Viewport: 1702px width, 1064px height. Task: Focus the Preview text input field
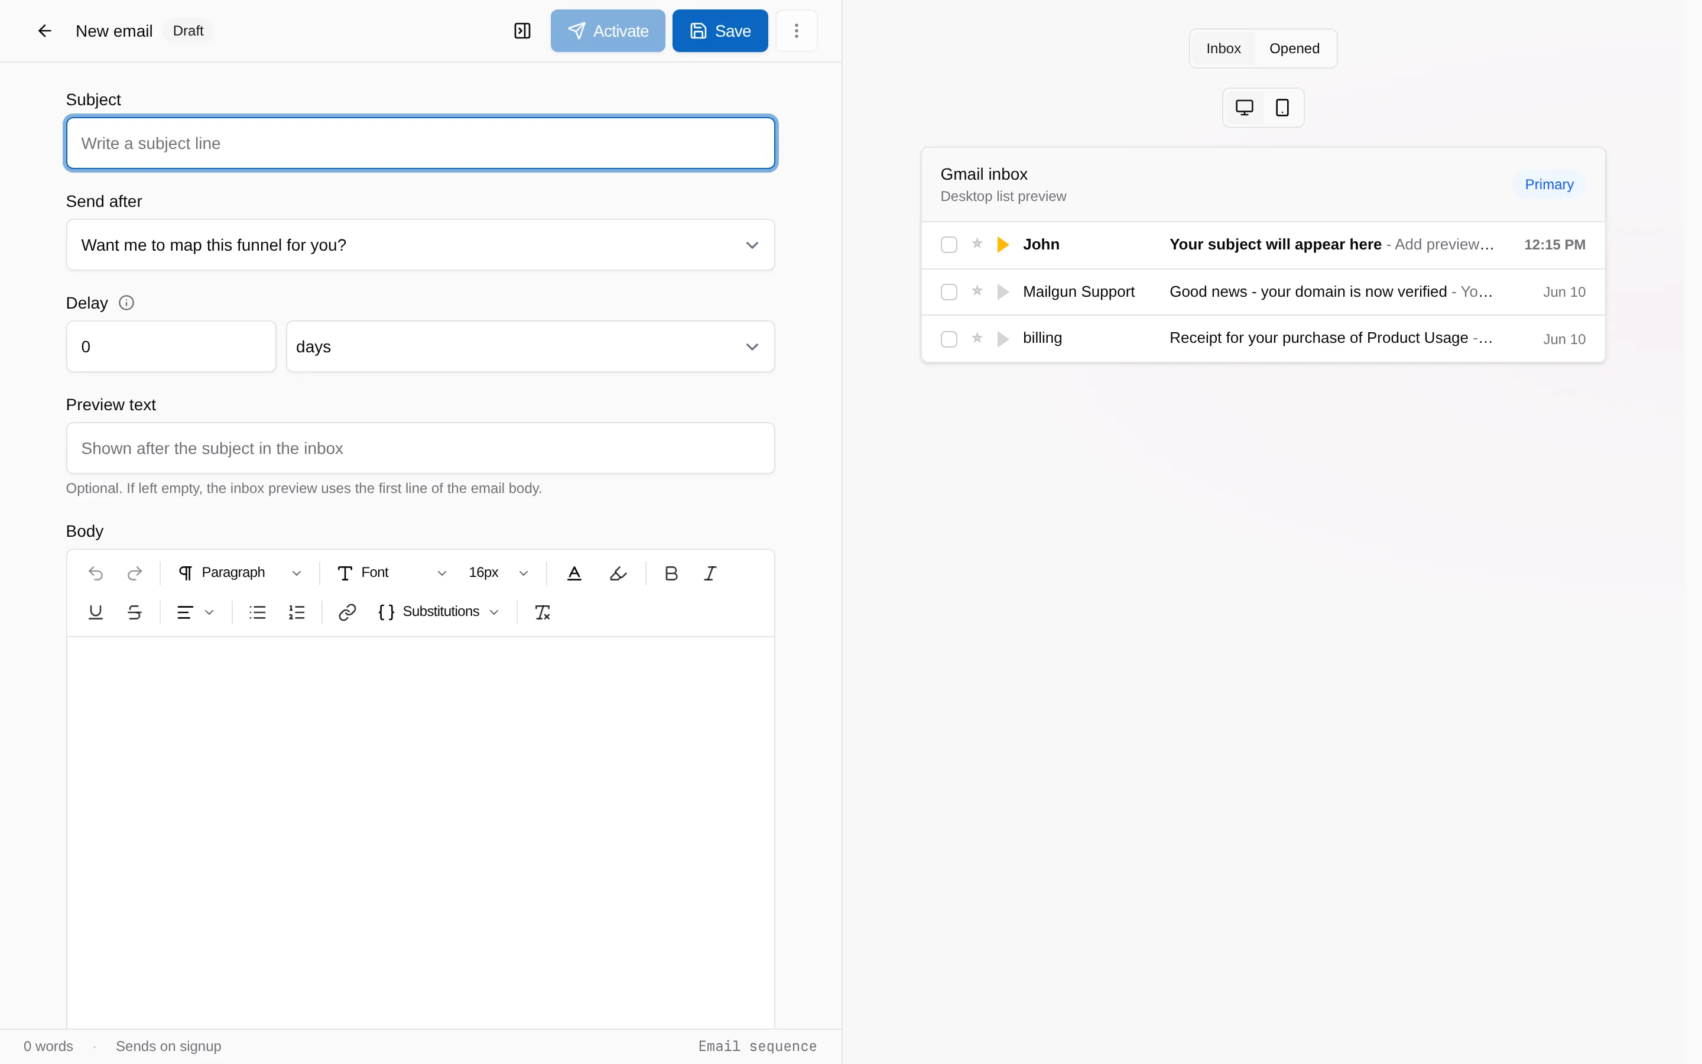[421, 448]
